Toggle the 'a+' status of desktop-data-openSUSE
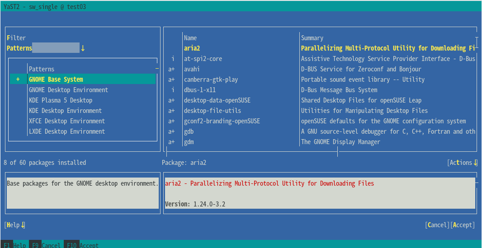 point(171,100)
